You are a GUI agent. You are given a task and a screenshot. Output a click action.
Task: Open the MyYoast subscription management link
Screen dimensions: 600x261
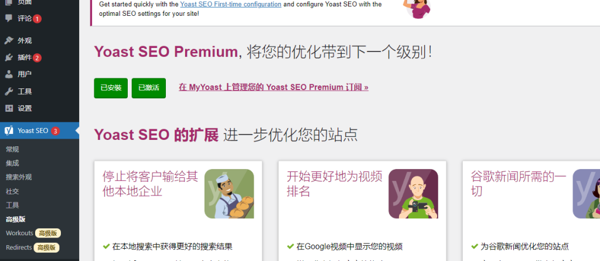coord(274,87)
